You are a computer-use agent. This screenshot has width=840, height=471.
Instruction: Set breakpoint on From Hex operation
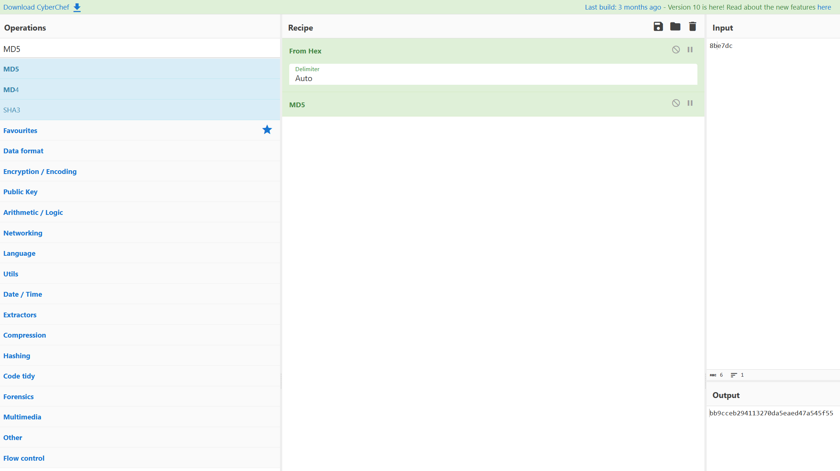pos(690,50)
